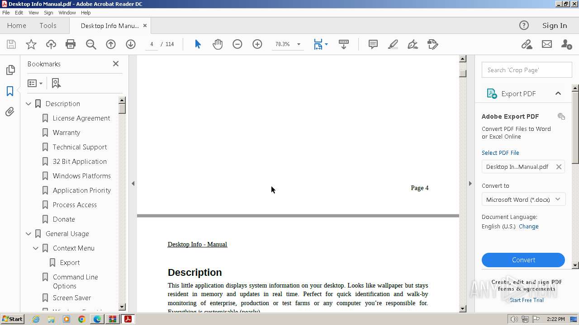Open the Fill & Sign pen tool
The width and height of the screenshot is (579, 325).
click(413, 44)
